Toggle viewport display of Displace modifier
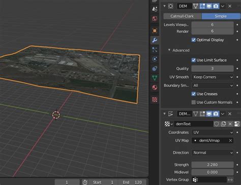This screenshot has width=241, height=185. click(209, 114)
